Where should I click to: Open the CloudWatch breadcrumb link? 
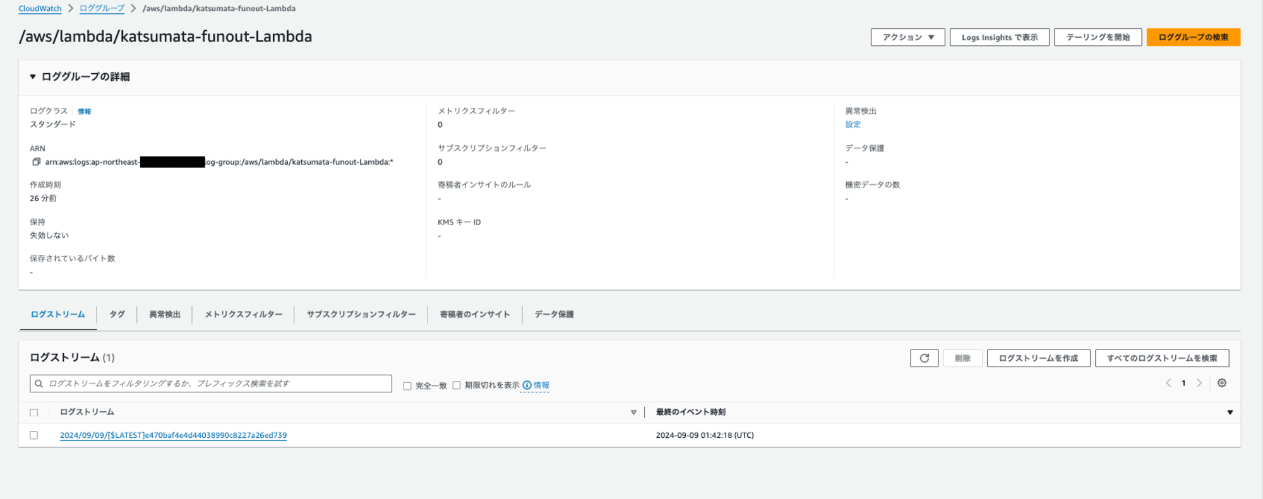tap(40, 8)
